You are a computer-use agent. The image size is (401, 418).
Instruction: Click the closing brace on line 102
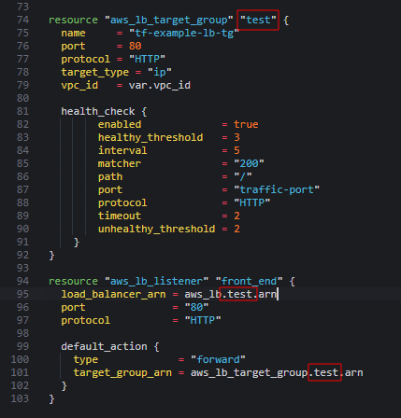coord(64,385)
